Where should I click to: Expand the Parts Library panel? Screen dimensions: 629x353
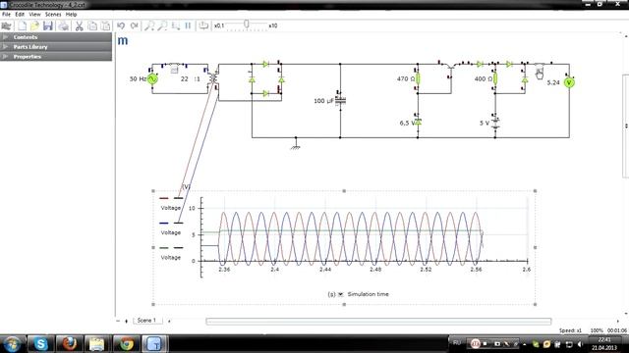pyautogui.click(x=56, y=47)
